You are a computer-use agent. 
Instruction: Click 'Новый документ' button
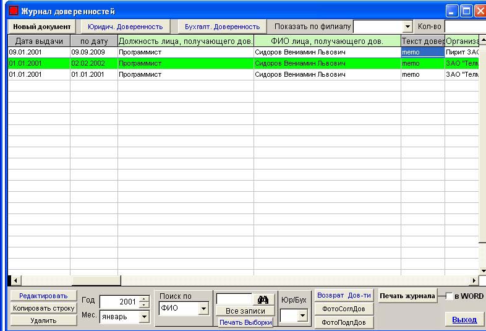click(x=42, y=27)
